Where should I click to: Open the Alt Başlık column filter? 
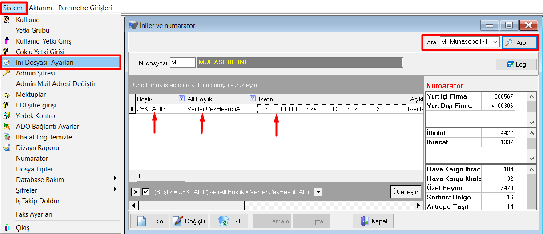252,99
